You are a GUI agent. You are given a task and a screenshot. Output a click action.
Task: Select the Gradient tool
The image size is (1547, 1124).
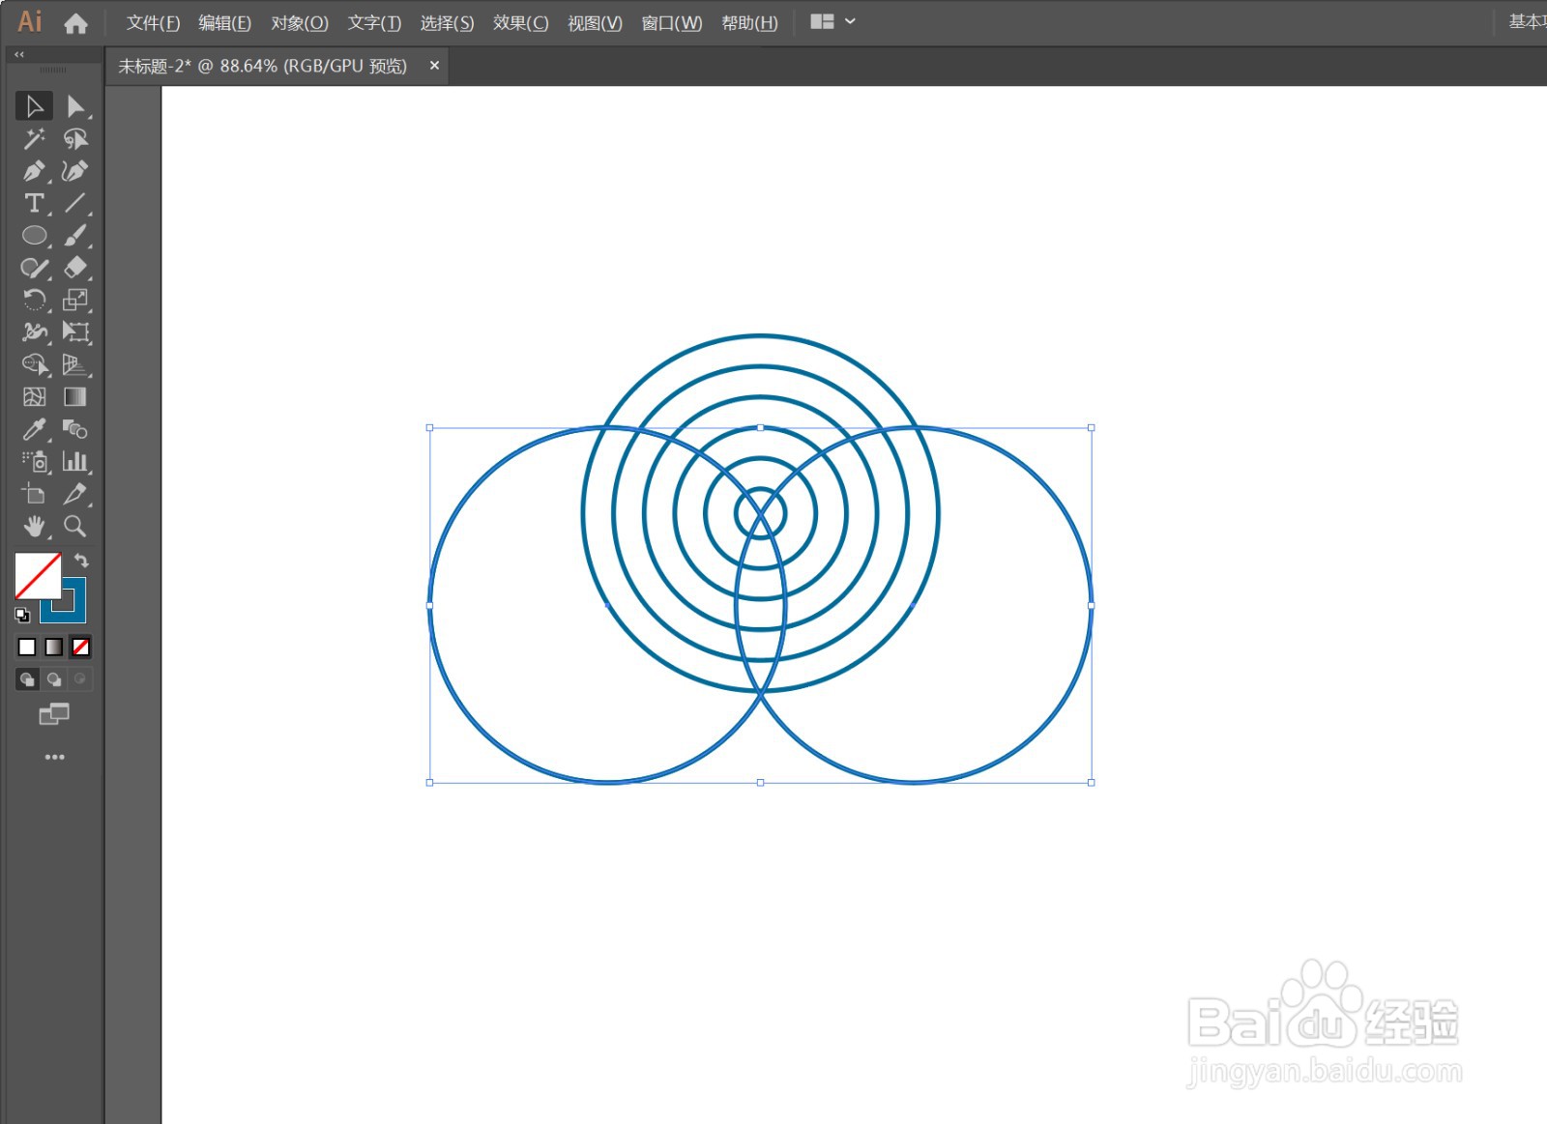pos(75,396)
